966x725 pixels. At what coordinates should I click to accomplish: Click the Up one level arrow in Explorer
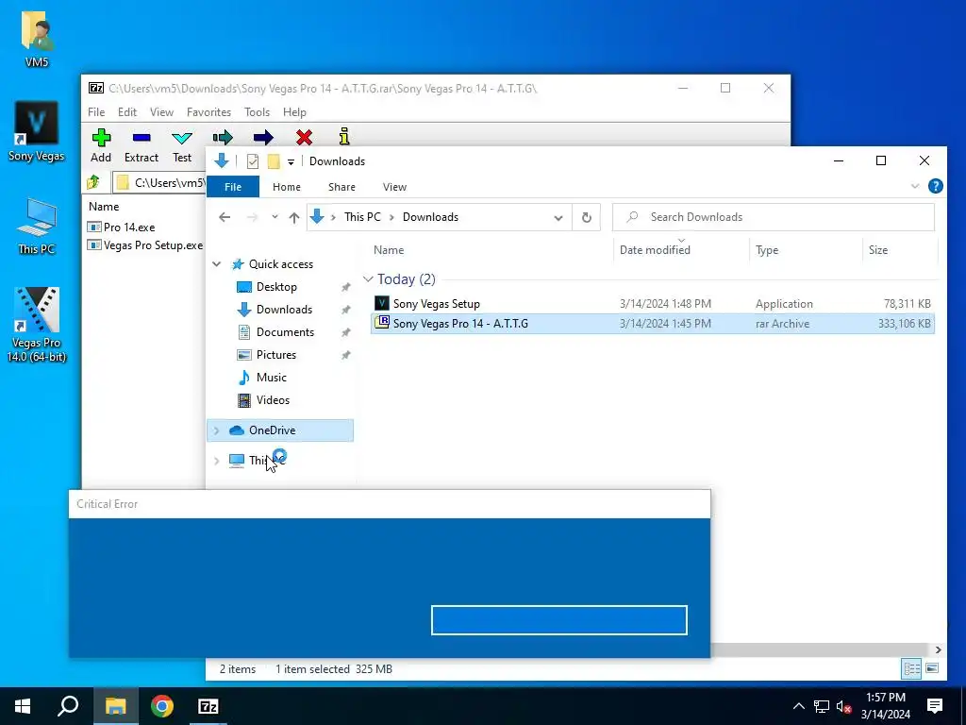[294, 217]
